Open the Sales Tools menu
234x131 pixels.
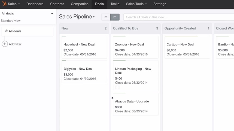(x=136, y=4)
